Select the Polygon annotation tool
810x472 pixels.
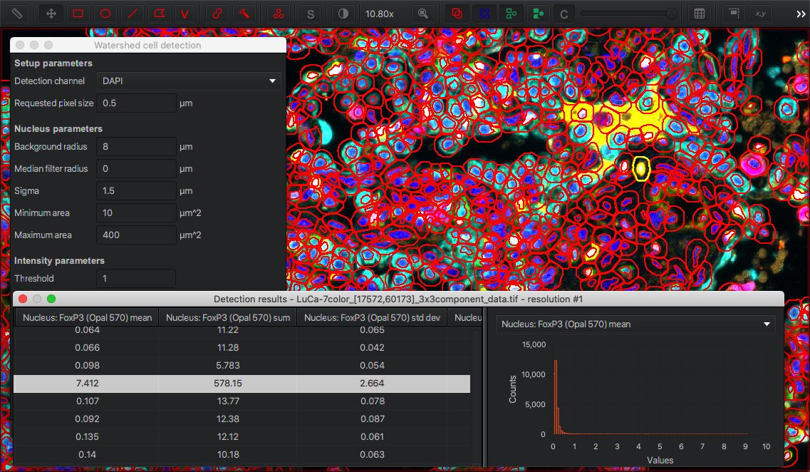point(159,14)
